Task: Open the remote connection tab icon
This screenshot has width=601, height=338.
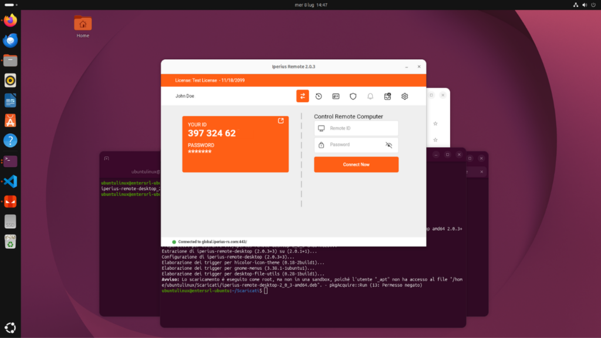Action: pyautogui.click(x=302, y=96)
